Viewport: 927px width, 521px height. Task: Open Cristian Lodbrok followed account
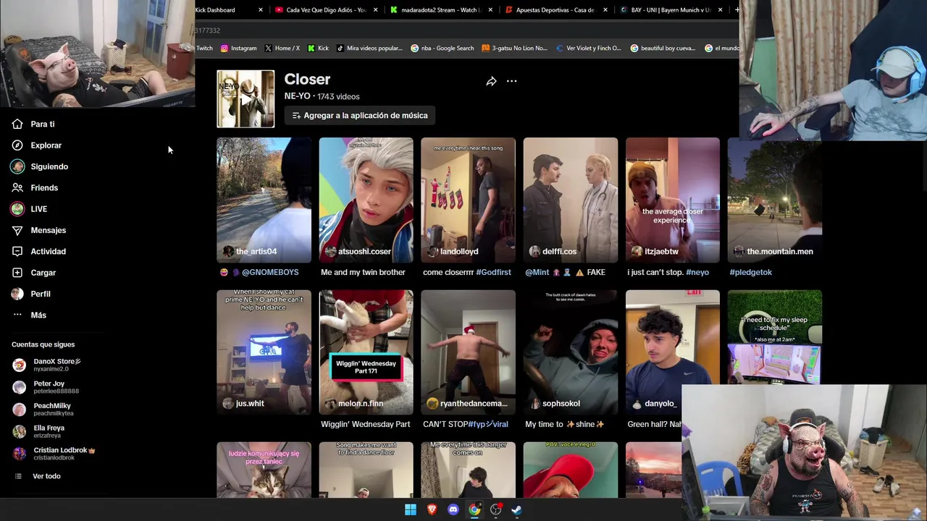[x=54, y=454]
